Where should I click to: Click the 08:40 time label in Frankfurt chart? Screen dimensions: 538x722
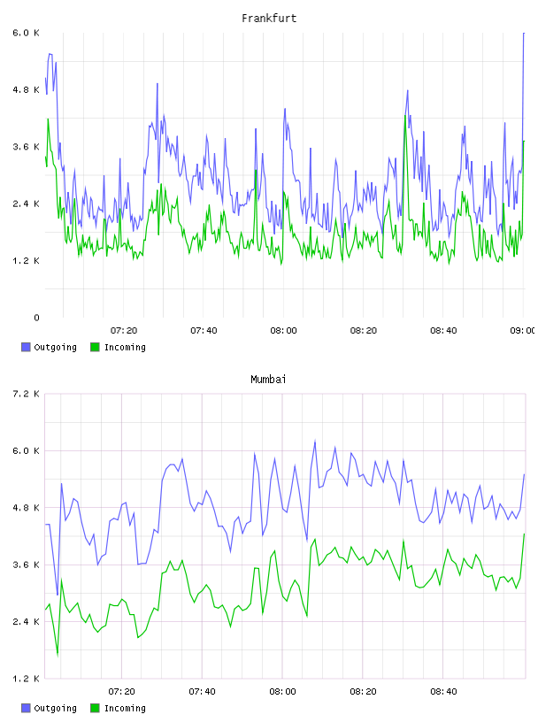[x=443, y=331]
